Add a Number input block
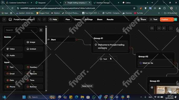 pos(34,67)
